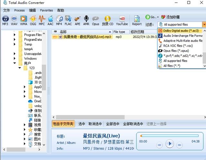Click the WMA format icon
The width and height of the screenshot is (206, 160).
[23, 20]
